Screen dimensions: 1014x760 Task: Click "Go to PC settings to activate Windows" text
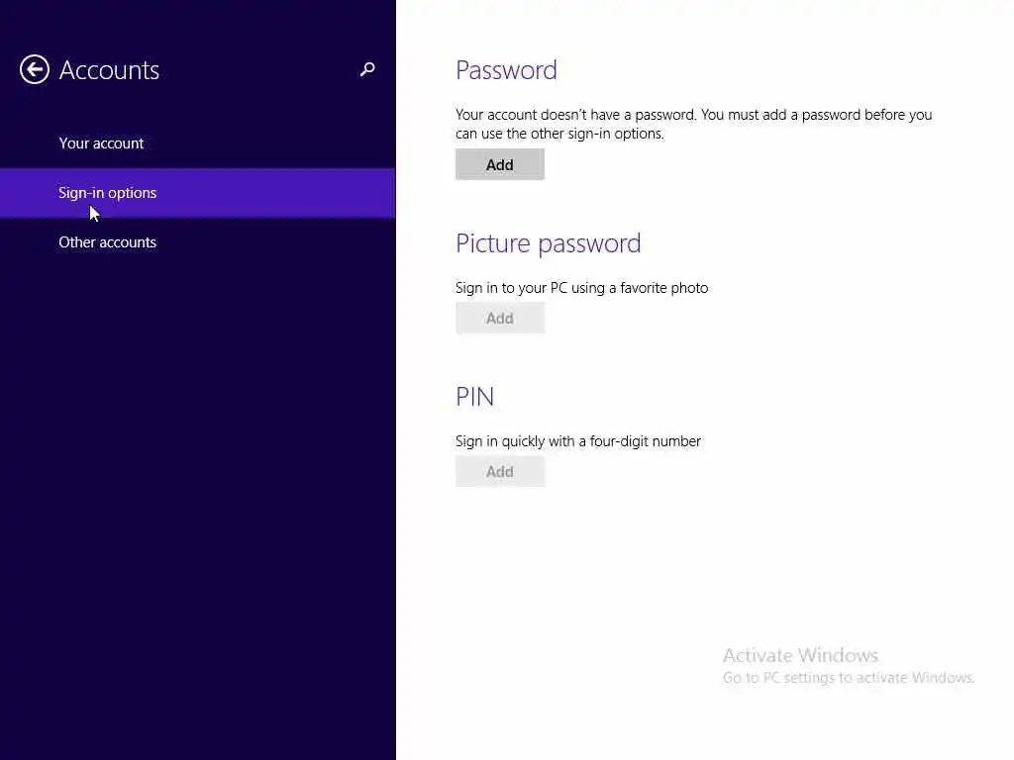point(848,678)
